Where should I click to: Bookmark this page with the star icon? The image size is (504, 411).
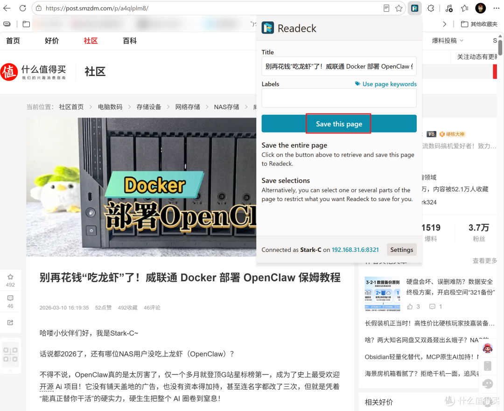[x=399, y=8]
